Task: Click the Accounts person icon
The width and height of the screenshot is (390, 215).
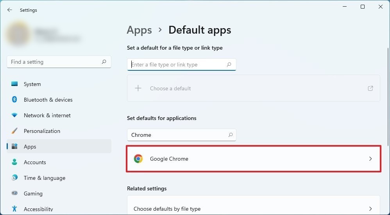Action: pos(14,162)
